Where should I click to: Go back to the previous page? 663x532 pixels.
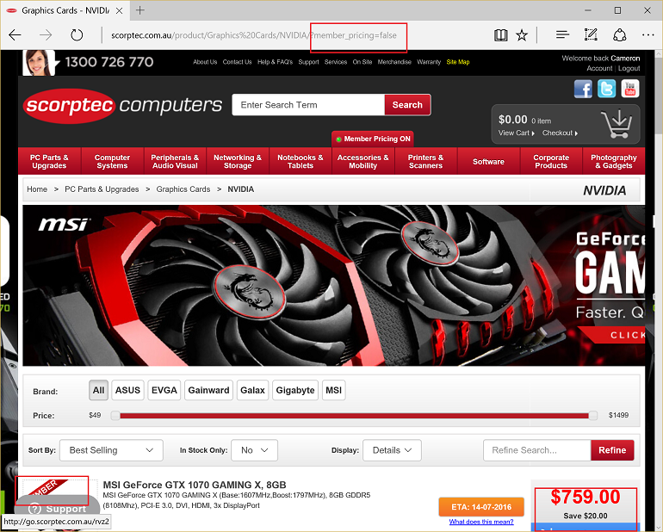coord(15,35)
